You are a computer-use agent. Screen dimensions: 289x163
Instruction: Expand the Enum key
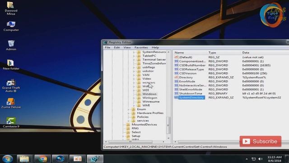click(x=129, y=109)
